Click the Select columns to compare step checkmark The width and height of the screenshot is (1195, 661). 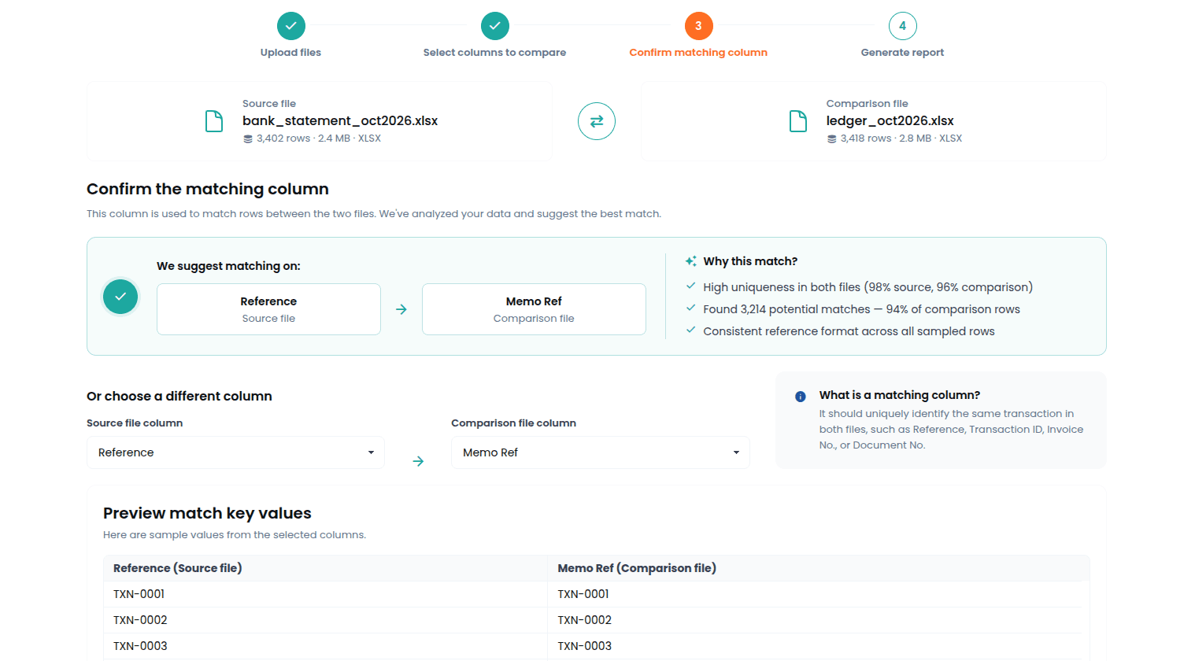[x=494, y=26]
